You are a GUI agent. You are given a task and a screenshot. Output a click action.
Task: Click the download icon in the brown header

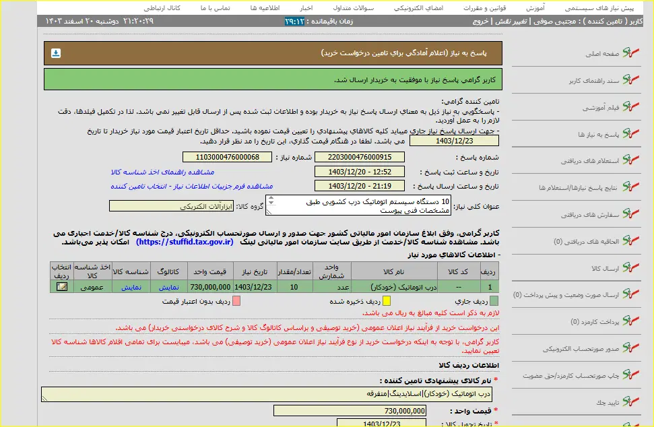[x=56, y=53]
